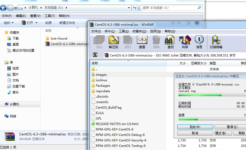This screenshot has width=246, height=150.
Task: Open the WinRAR File (文件(F)) menu
Action: 96,31
